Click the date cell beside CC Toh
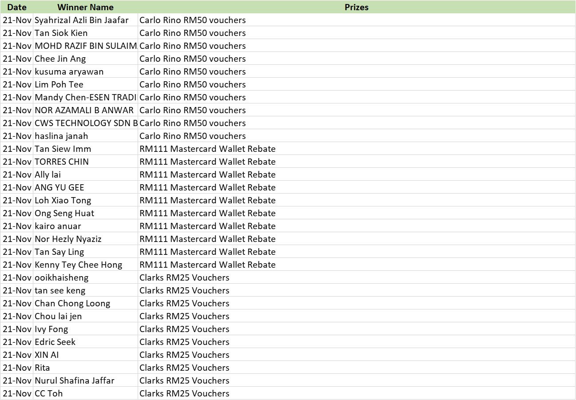The height and width of the screenshot is (400, 576). [17, 393]
